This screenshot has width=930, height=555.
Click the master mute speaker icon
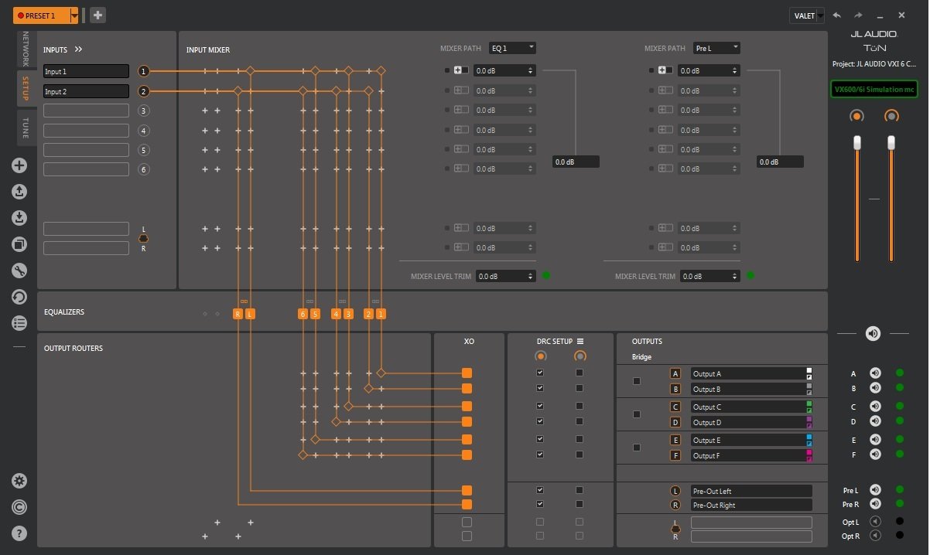[x=874, y=333]
